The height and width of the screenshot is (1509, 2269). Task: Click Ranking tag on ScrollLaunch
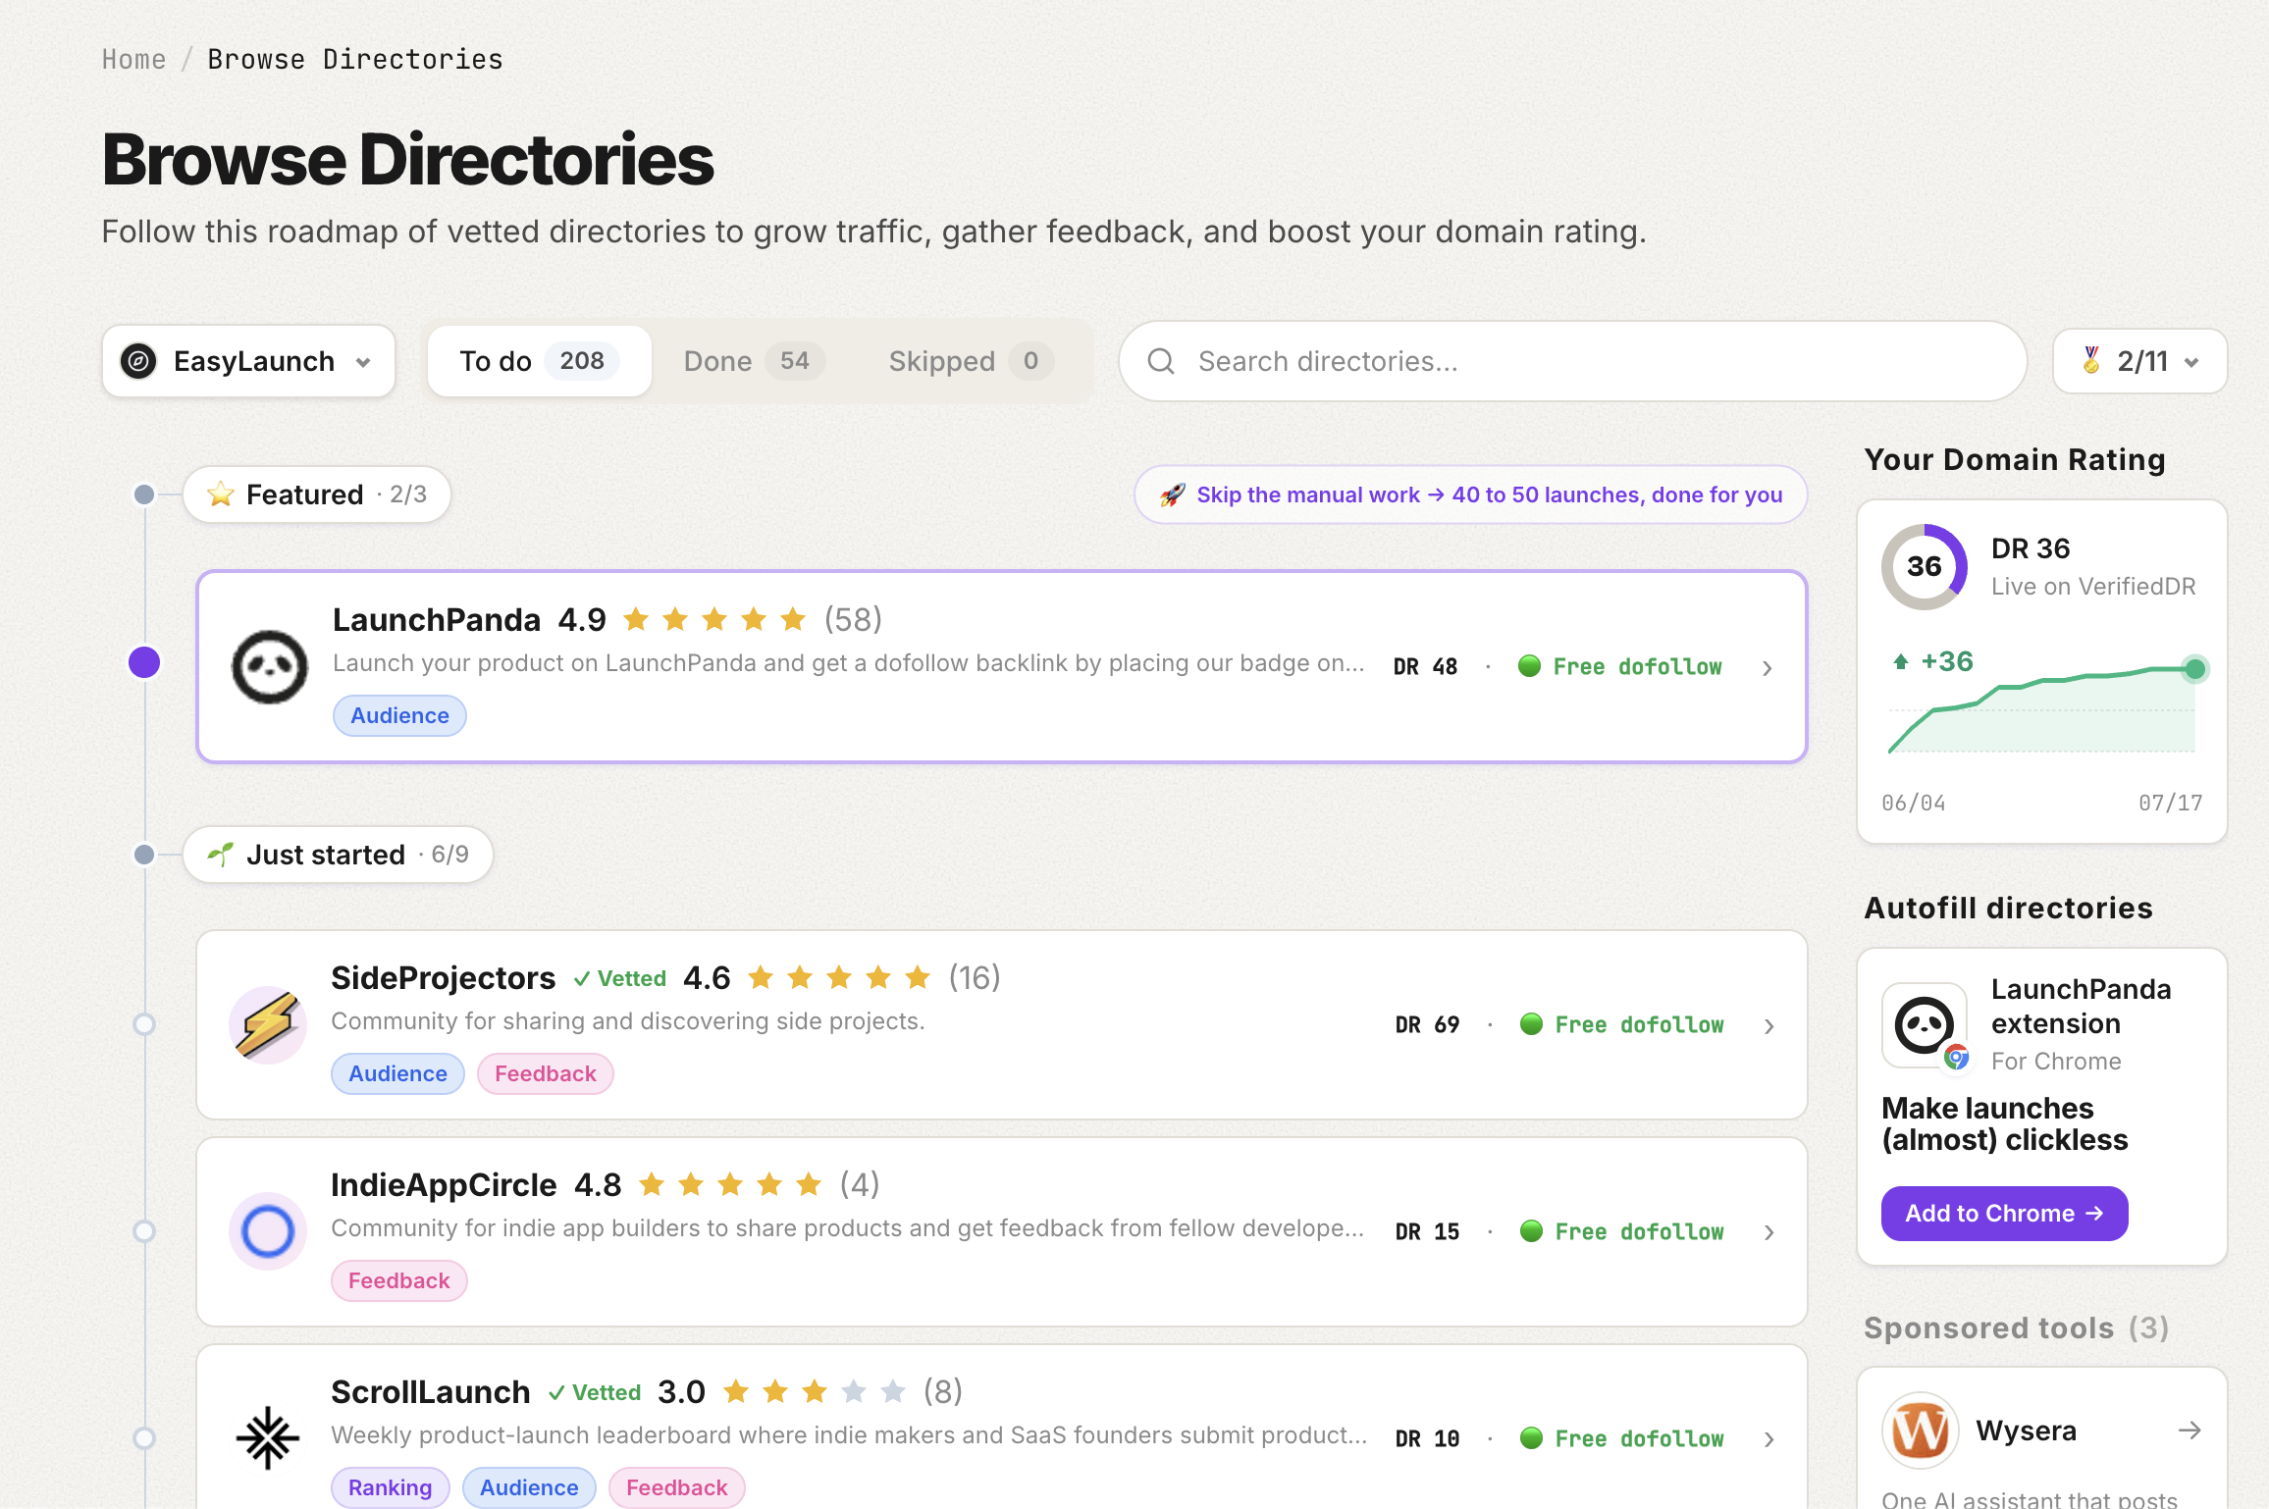click(x=391, y=1487)
